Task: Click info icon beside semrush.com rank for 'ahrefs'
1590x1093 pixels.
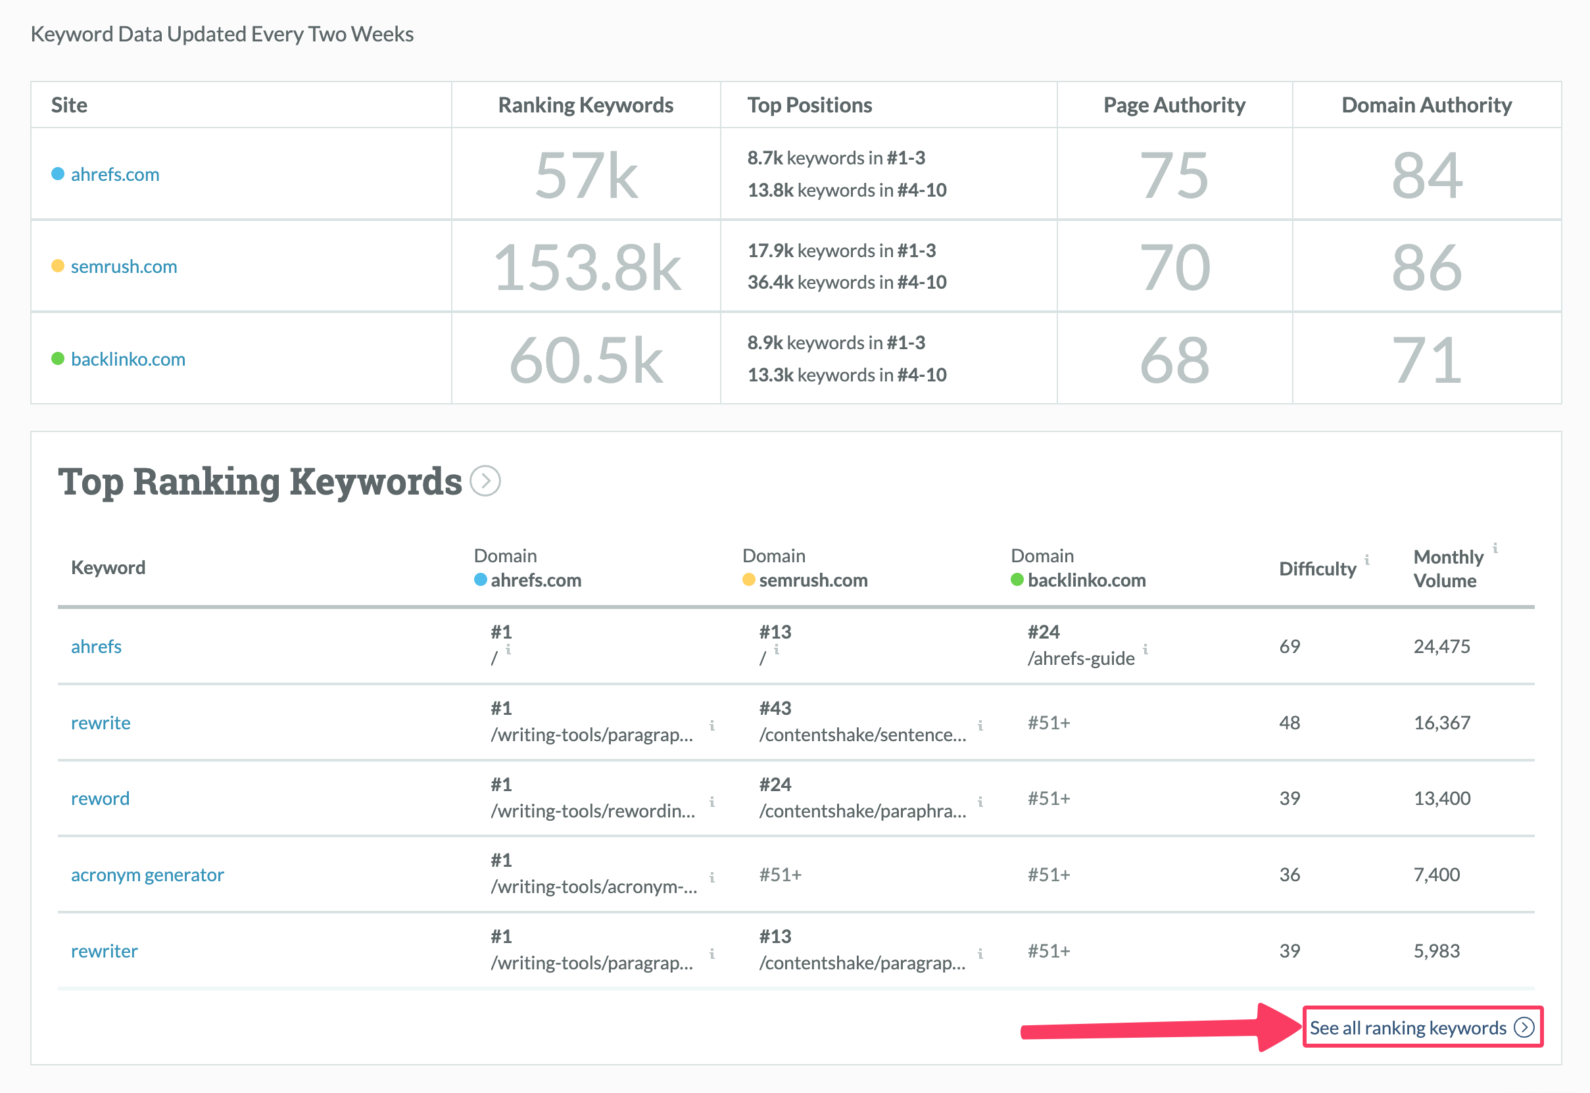Action: tap(777, 649)
